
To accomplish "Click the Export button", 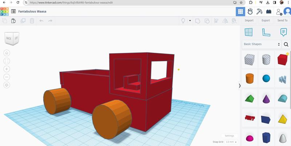I will pyautogui.click(x=266, y=20).
